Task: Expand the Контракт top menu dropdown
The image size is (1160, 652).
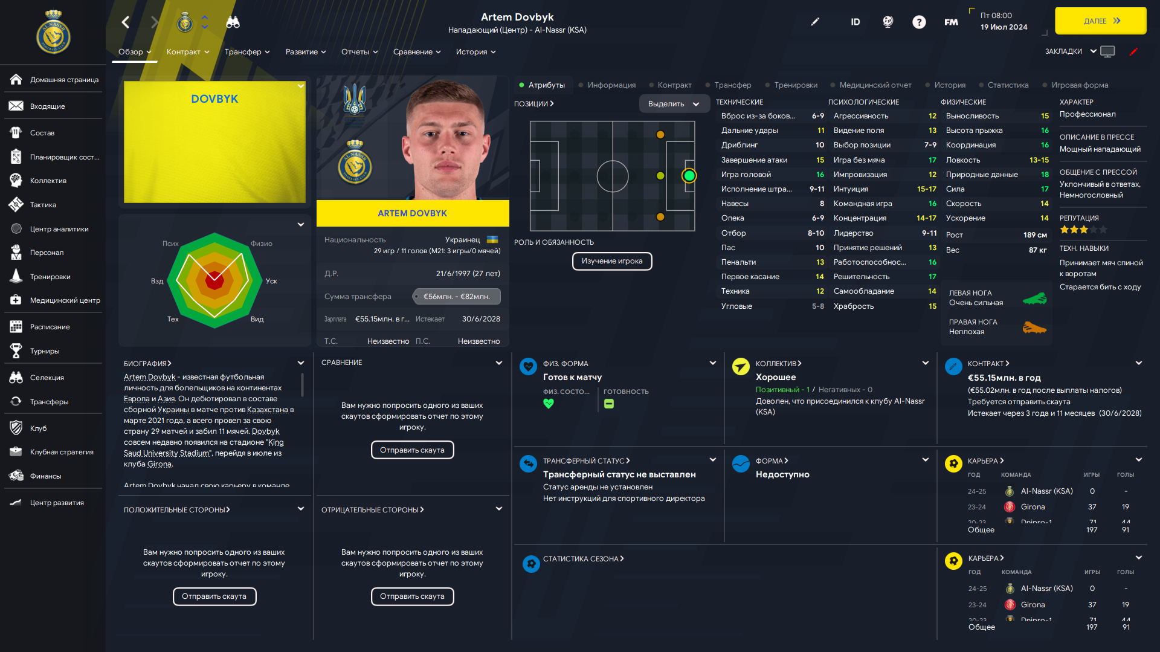Action: point(188,52)
